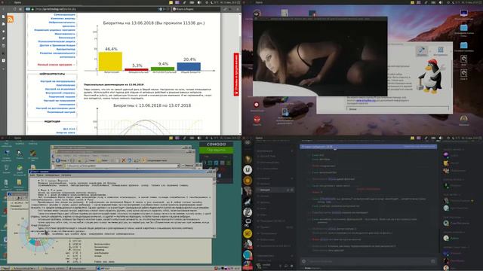This screenshot has width=483, height=271.
Task: Open golden arch desktop icon at bottom-right
Action: pyautogui.click(x=464, y=118)
